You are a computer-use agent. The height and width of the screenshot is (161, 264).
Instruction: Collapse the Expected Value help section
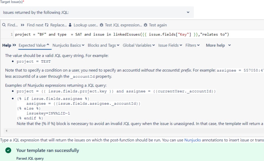34,45
